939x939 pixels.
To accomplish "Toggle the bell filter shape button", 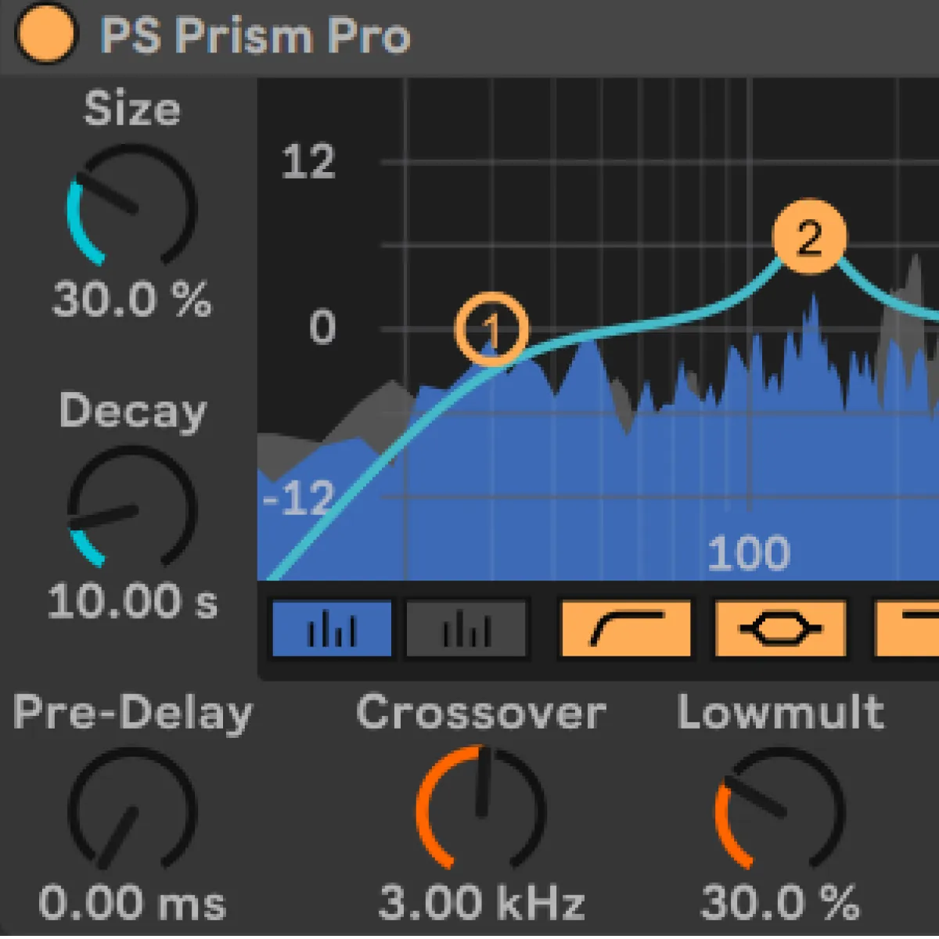I will pyautogui.click(x=780, y=629).
